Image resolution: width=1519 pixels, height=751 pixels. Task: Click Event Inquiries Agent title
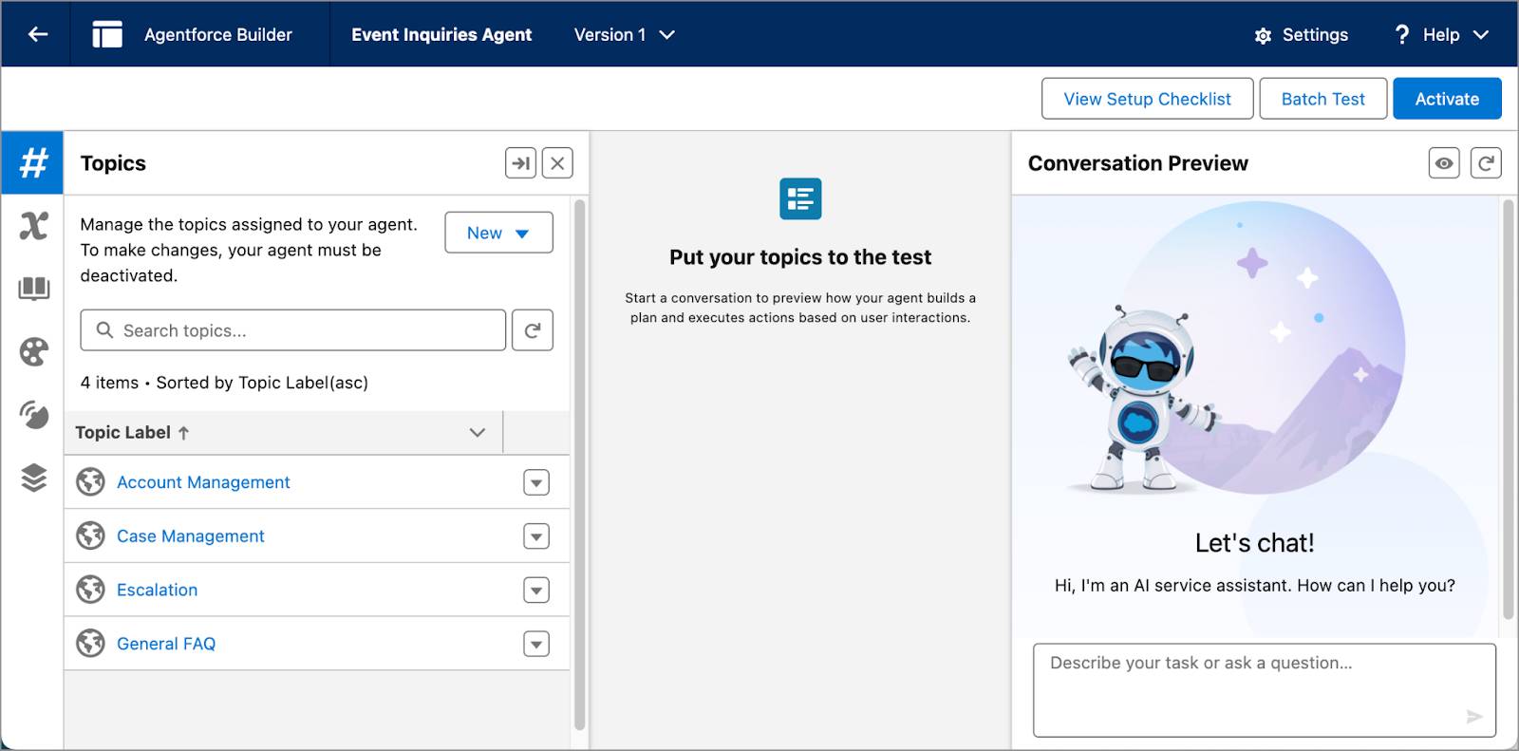click(441, 34)
